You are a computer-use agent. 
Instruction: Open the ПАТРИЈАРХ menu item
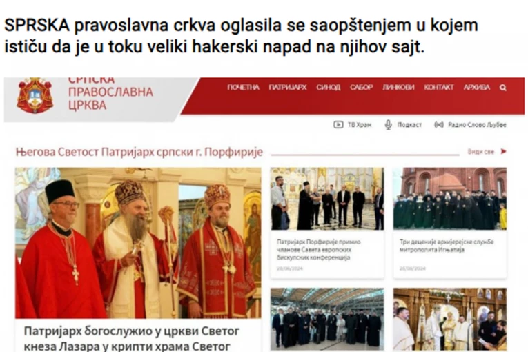point(288,87)
